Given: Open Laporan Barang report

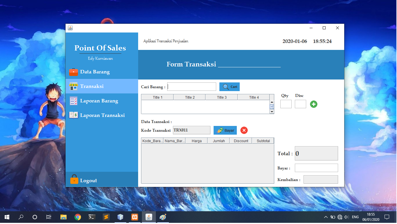Looking at the screenshot, I should (102, 101).
